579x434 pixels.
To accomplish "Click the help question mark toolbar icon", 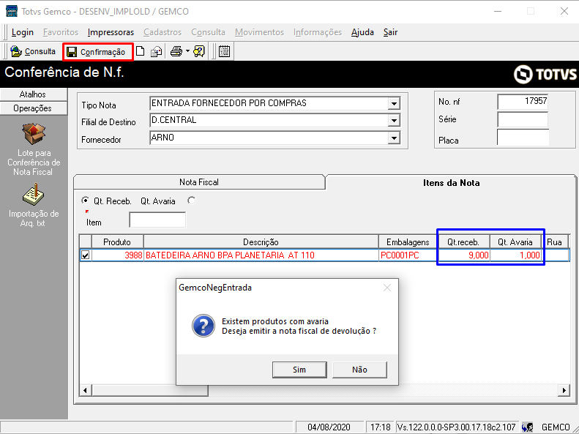I will pyautogui.click(x=198, y=51).
